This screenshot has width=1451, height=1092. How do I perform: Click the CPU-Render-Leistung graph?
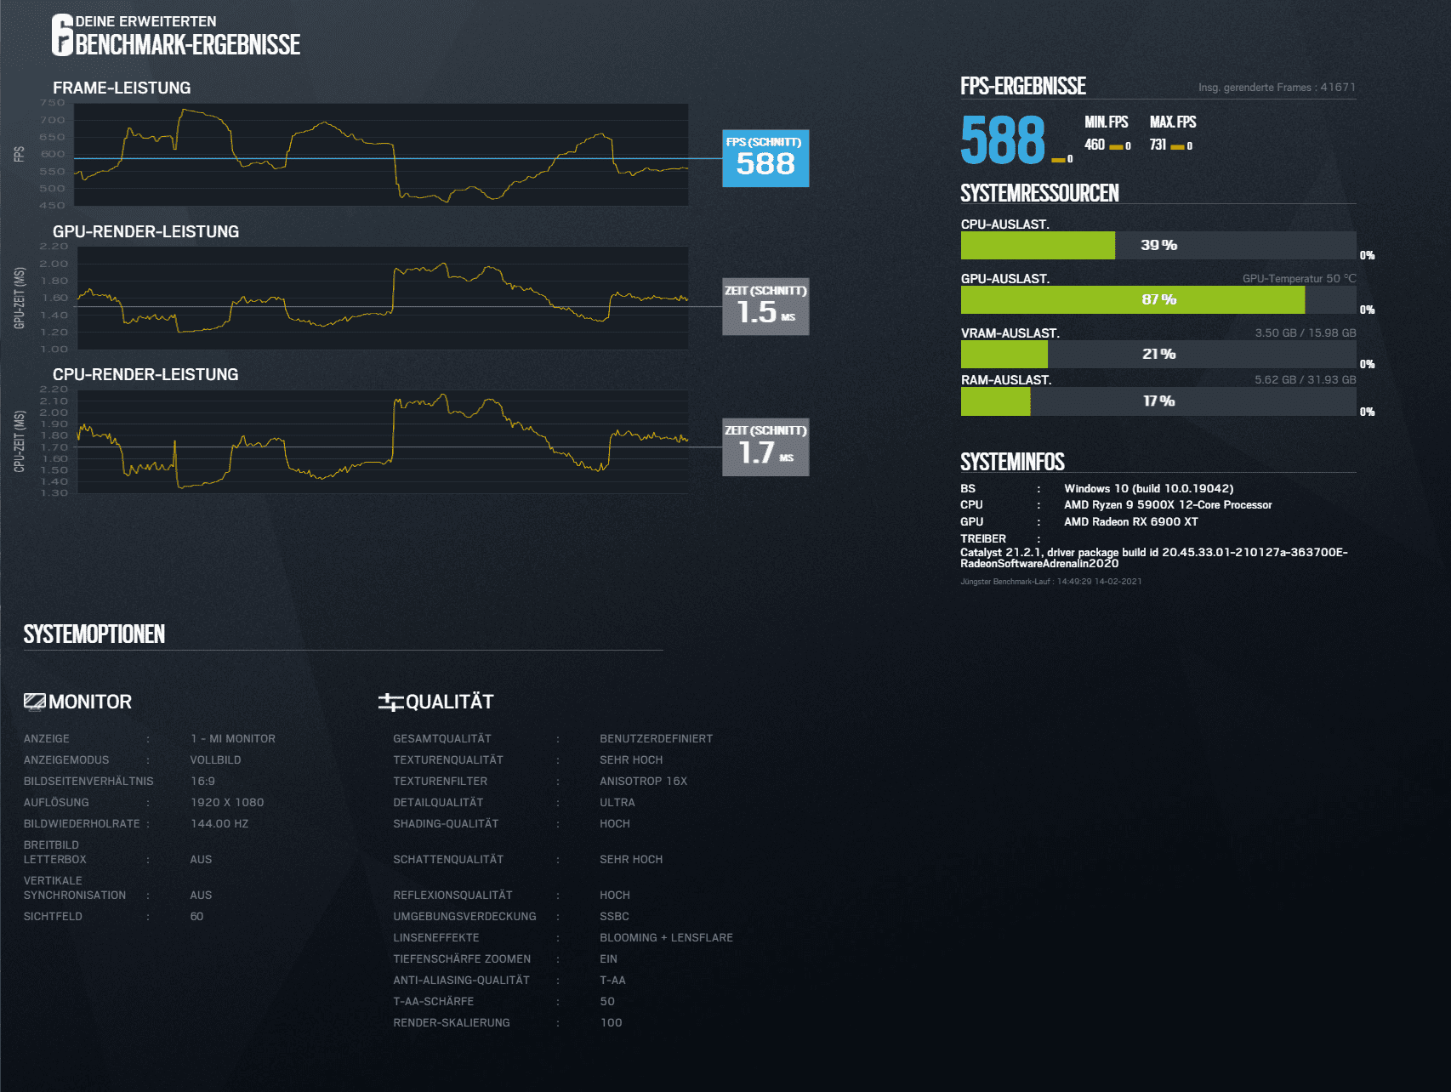383,441
